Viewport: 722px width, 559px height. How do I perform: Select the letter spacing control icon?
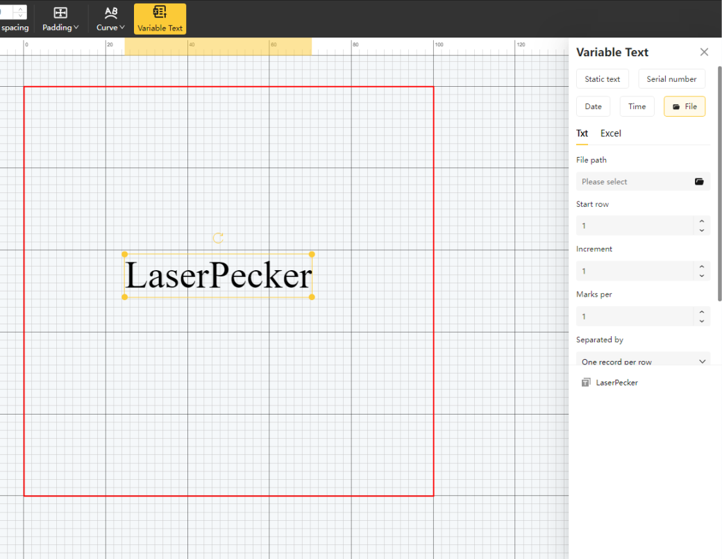pyautogui.click(x=19, y=11)
